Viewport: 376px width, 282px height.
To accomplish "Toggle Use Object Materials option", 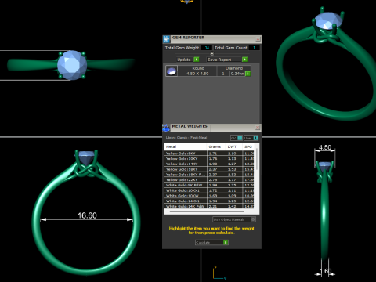I will 234,219.
